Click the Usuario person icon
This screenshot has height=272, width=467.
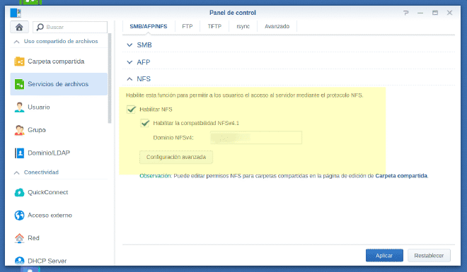(19, 107)
